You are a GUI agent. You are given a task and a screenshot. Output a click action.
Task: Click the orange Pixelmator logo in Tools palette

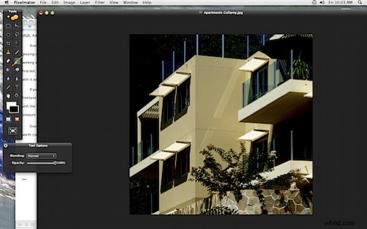coord(13,17)
